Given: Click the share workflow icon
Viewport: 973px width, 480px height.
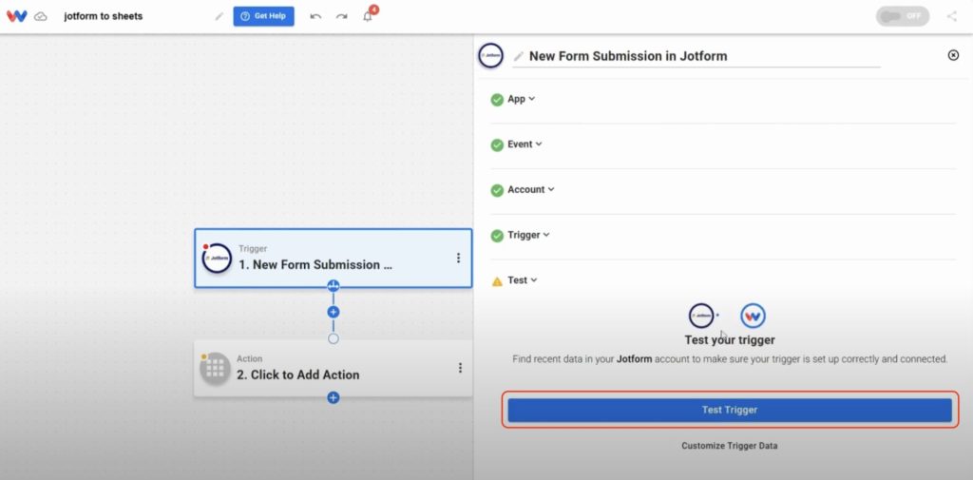Looking at the screenshot, I should (952, 16).
